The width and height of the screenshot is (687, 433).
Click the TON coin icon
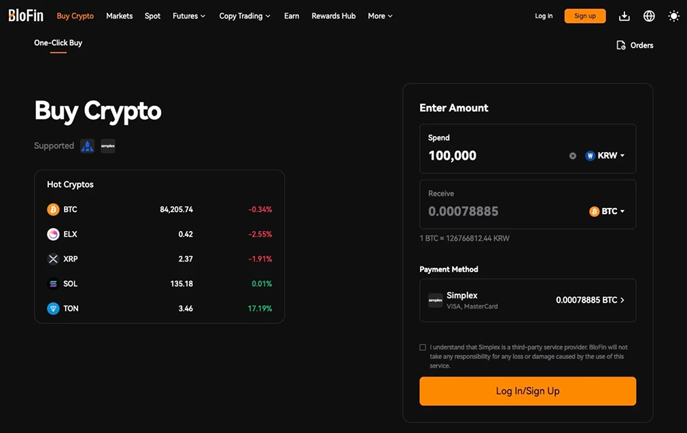(53, 309)
